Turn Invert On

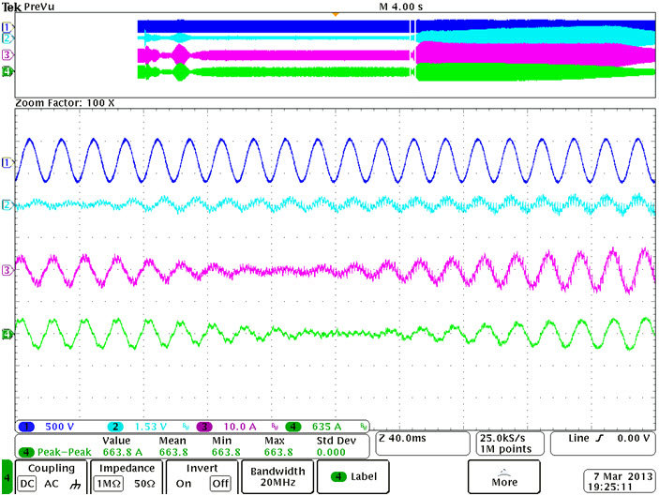(184, 484)
